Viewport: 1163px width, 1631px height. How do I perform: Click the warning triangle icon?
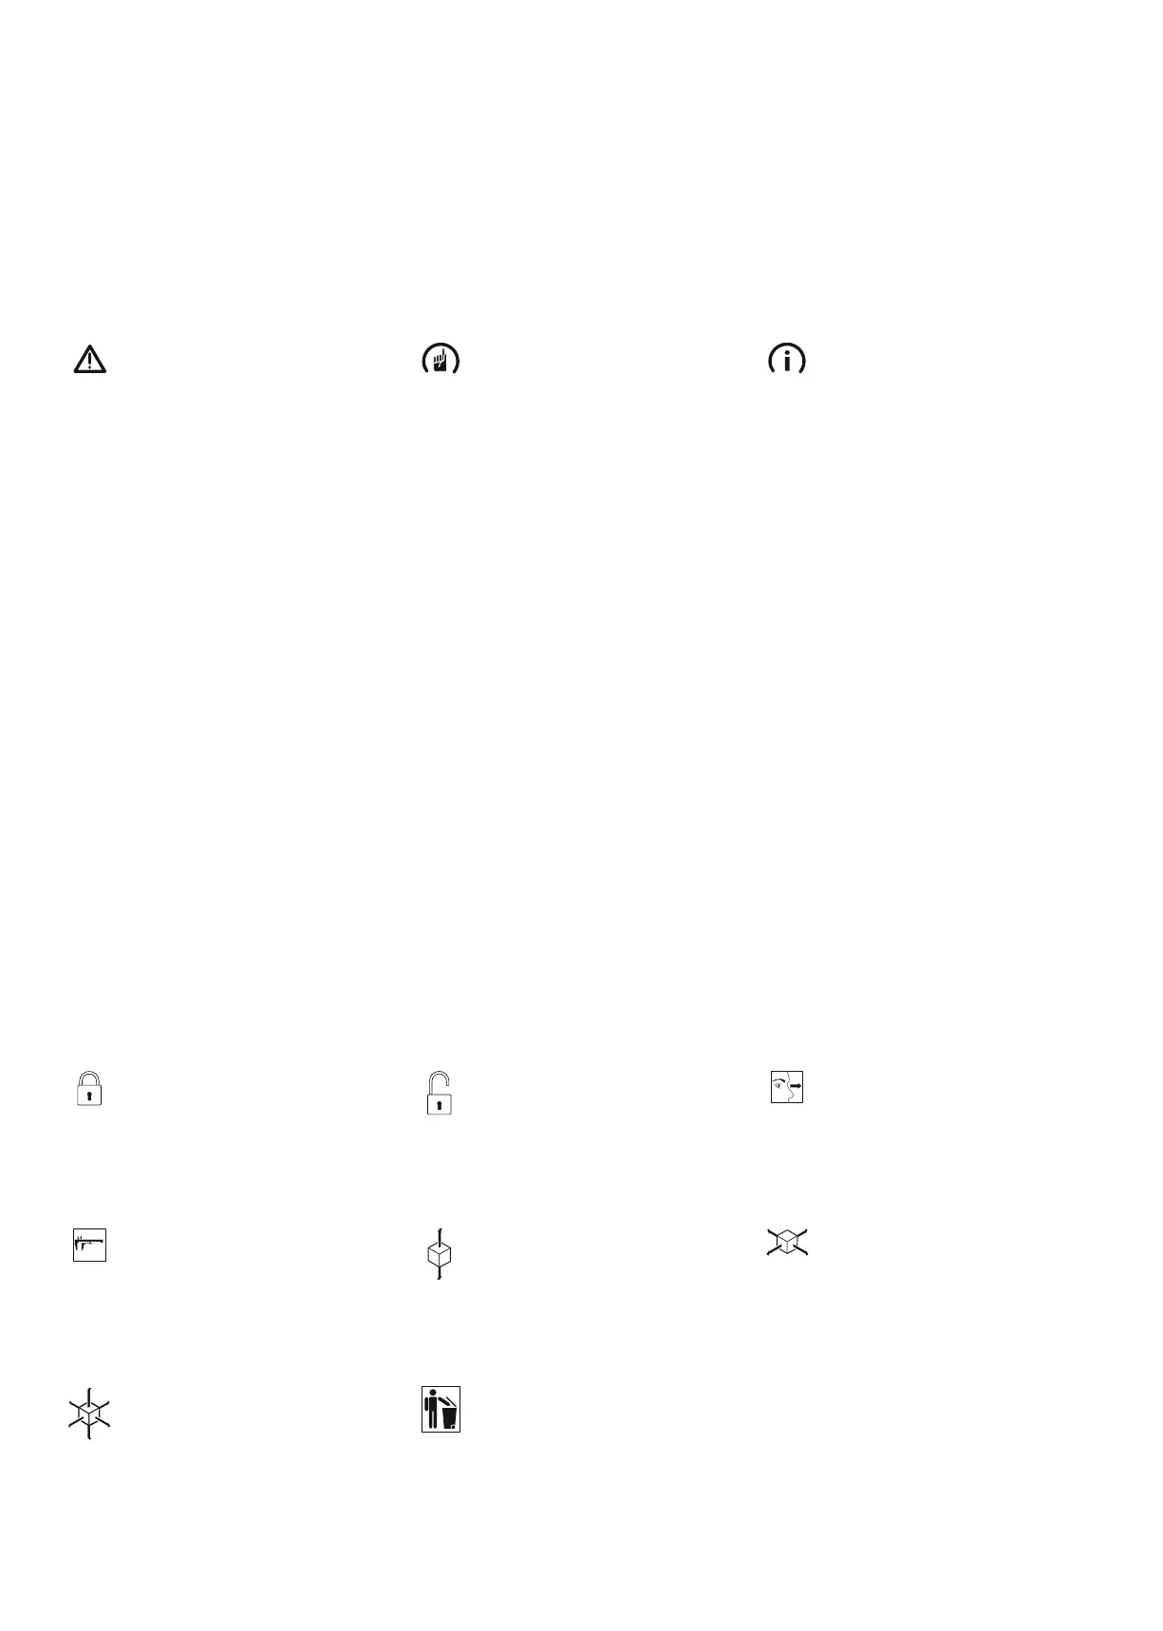[x=90, y=359]
